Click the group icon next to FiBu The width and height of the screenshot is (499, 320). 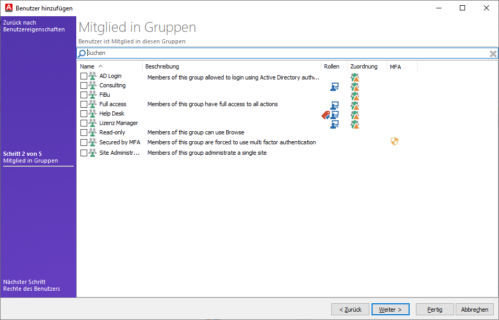coord(92,95)
